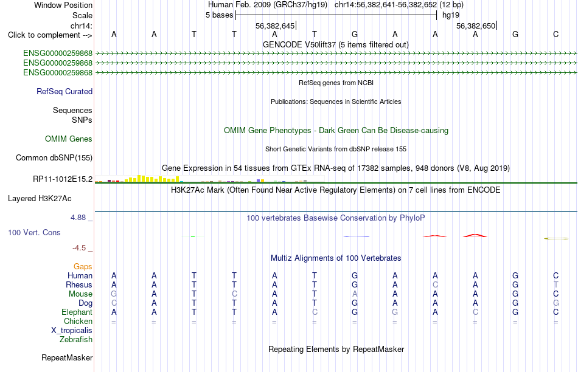The width and height of the screenshot is (578, 372).
Task: Open the 100 Vert. Cons track label
Action: [x=34, y=232]
